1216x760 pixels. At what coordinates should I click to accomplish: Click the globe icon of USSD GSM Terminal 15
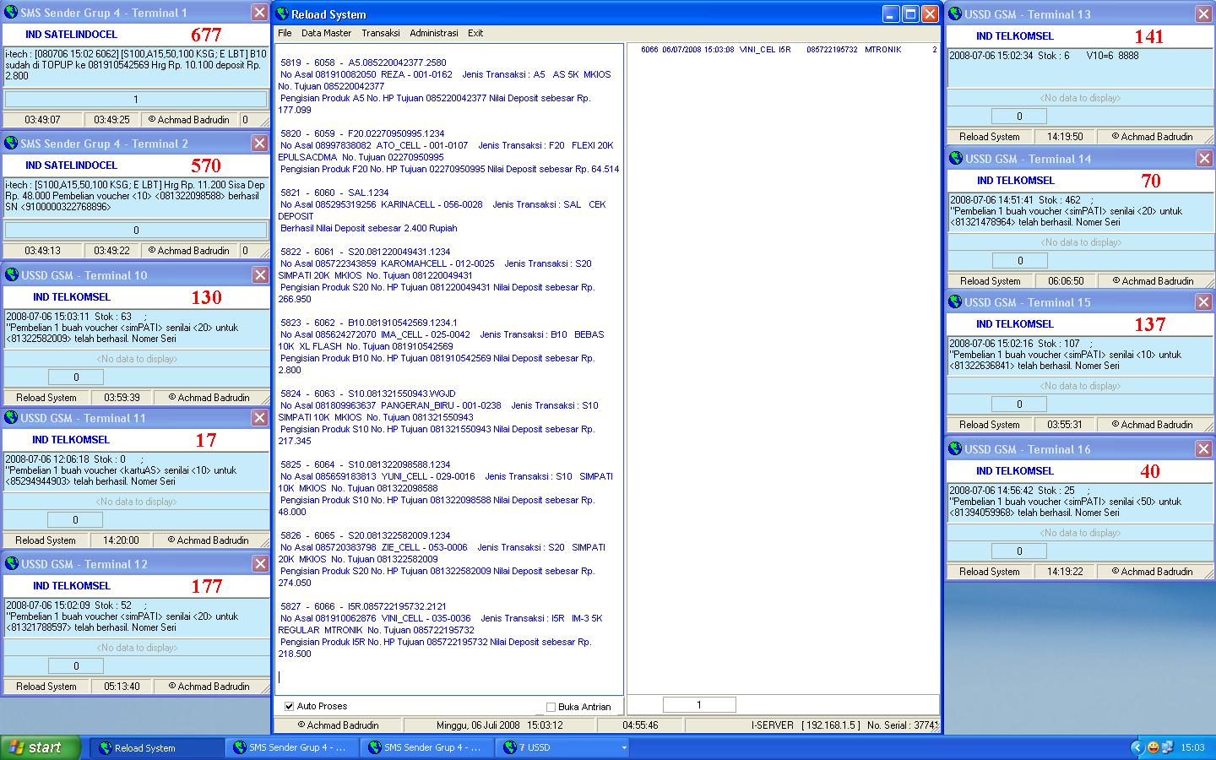coord(956,301)
